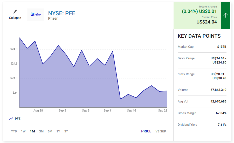
Task: Select the YTD time range
Action: coord(14,131)
